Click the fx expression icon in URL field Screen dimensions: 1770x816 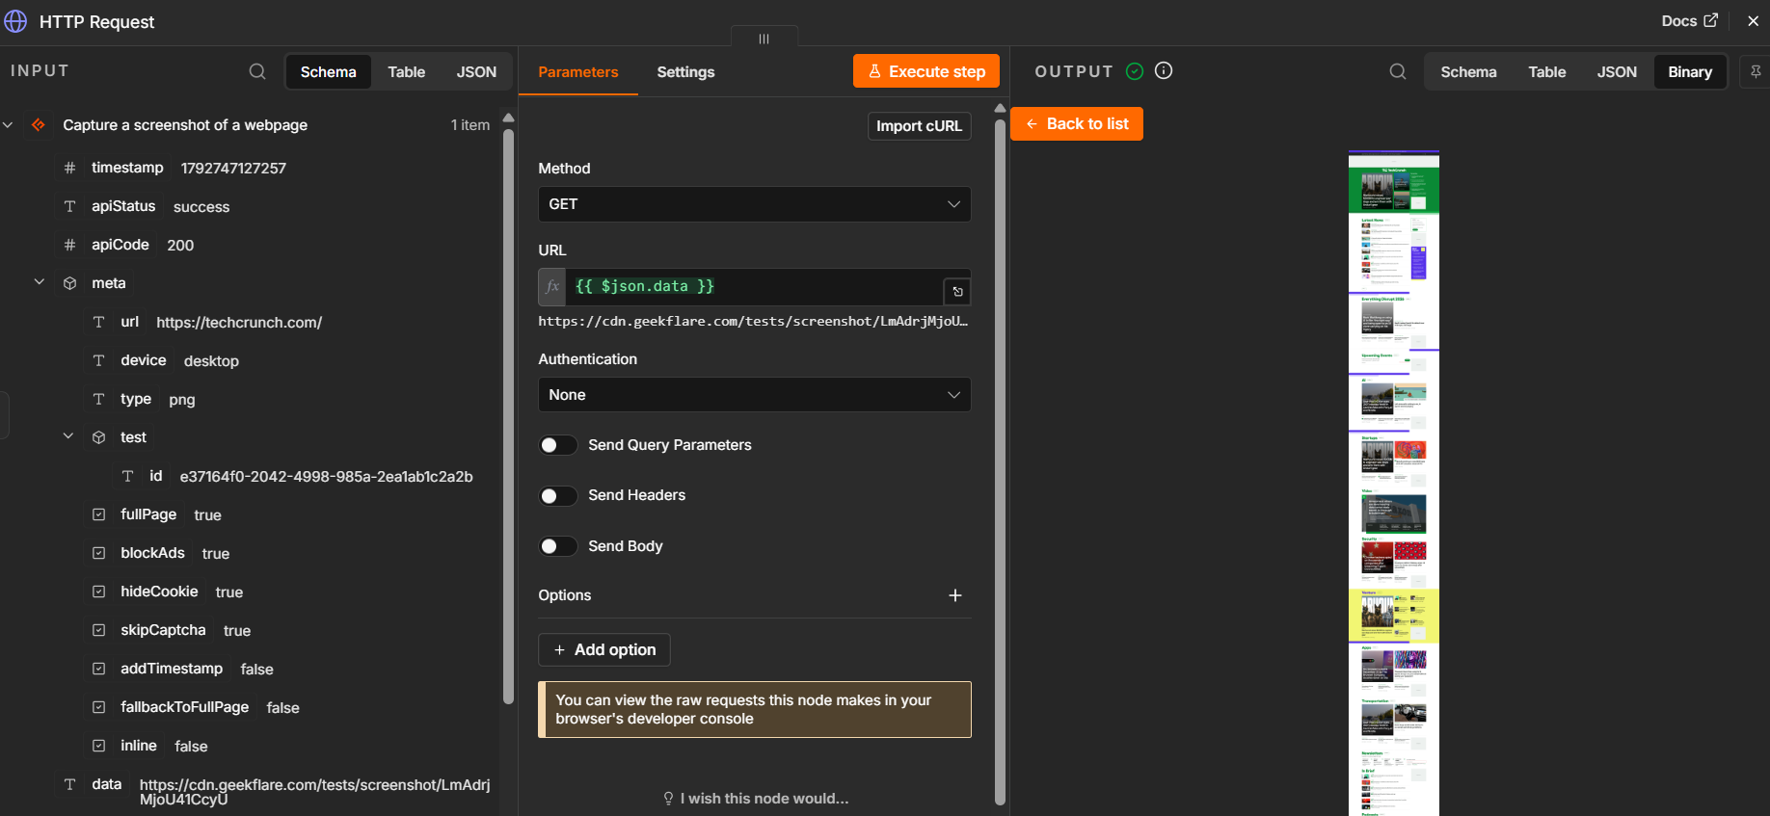click(x=552, y=287)
